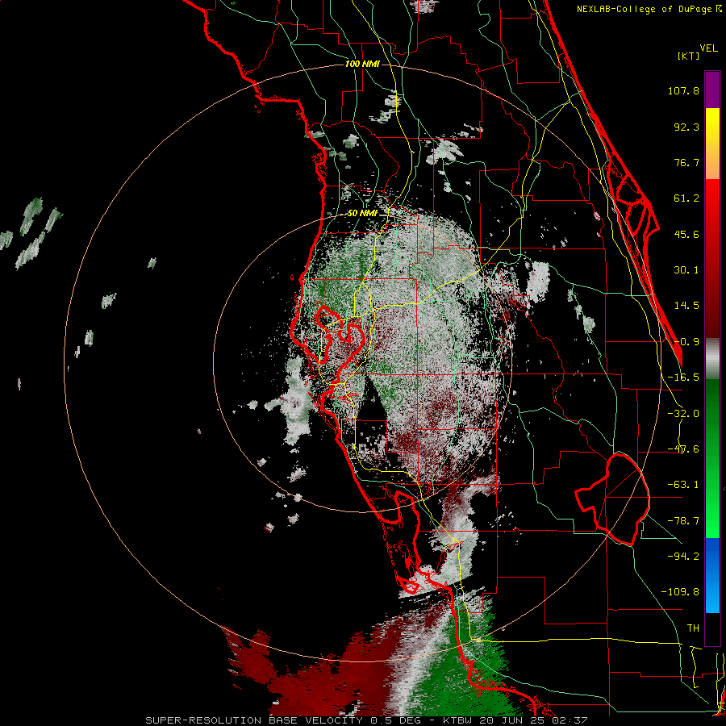Image resolution: width=726 pixels, height=726 pixels.
Task: Click the 30.1 scale value
Action: [x=686, y=270]
